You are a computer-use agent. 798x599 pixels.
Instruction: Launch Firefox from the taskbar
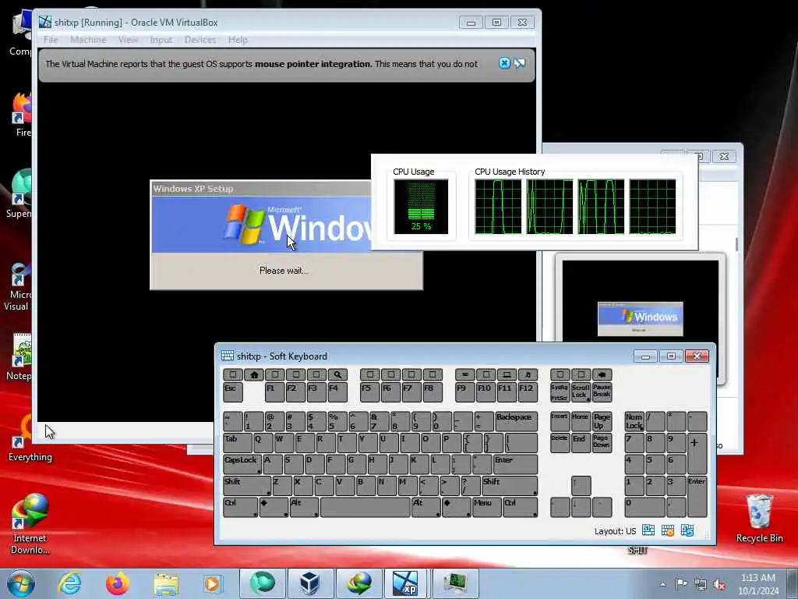click(x=117, y=583)
